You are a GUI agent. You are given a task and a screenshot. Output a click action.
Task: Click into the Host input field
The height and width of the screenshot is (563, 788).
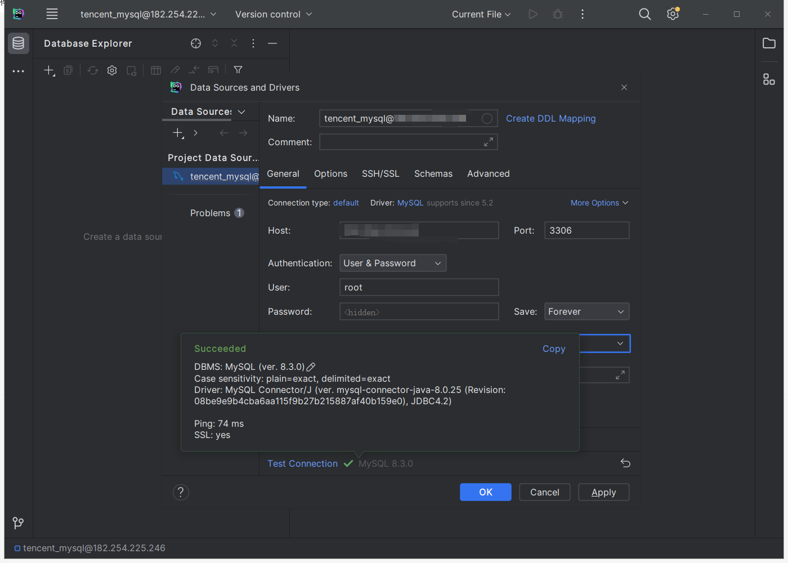click(419, 230)
